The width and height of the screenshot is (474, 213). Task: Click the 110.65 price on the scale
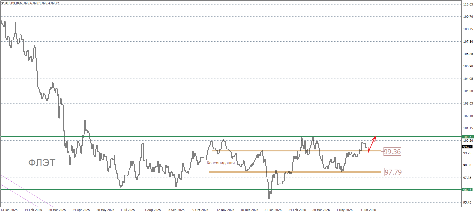point(468,4)
